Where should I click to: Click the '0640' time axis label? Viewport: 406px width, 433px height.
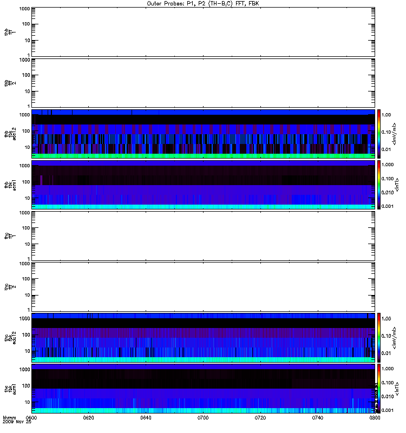tap(146, 418)
